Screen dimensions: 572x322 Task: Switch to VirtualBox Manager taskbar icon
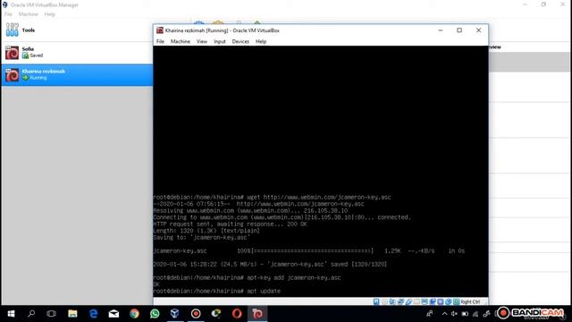(175, 314)
